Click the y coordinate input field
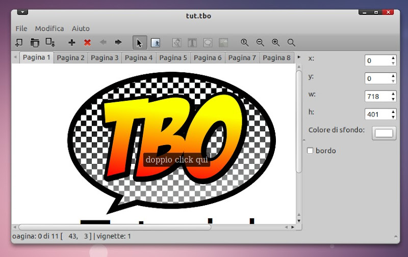Image resolution: width=408 pixels, height=257 pixels. coord(377,78)
